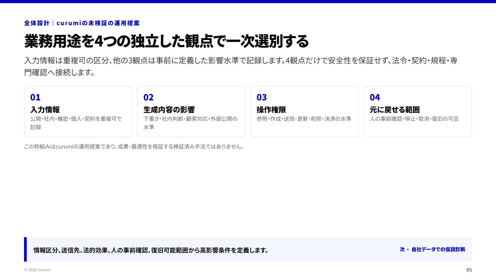Click the 参照・作成・送信 description text
The image size is (496, 279).
tap(304, 119)
